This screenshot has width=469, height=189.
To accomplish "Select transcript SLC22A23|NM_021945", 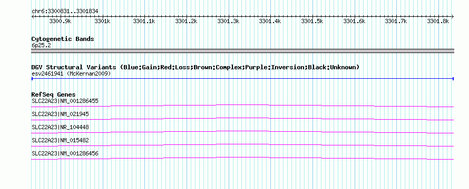I will (x=60, y=114).
